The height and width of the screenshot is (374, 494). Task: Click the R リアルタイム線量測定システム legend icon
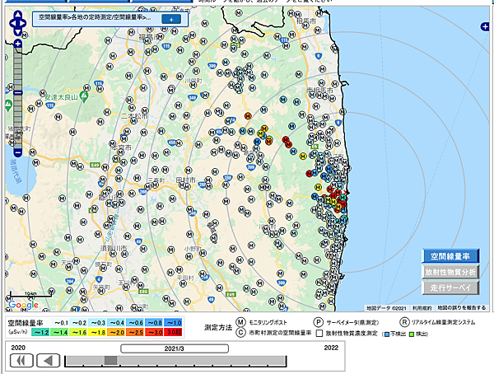[404, 322]
